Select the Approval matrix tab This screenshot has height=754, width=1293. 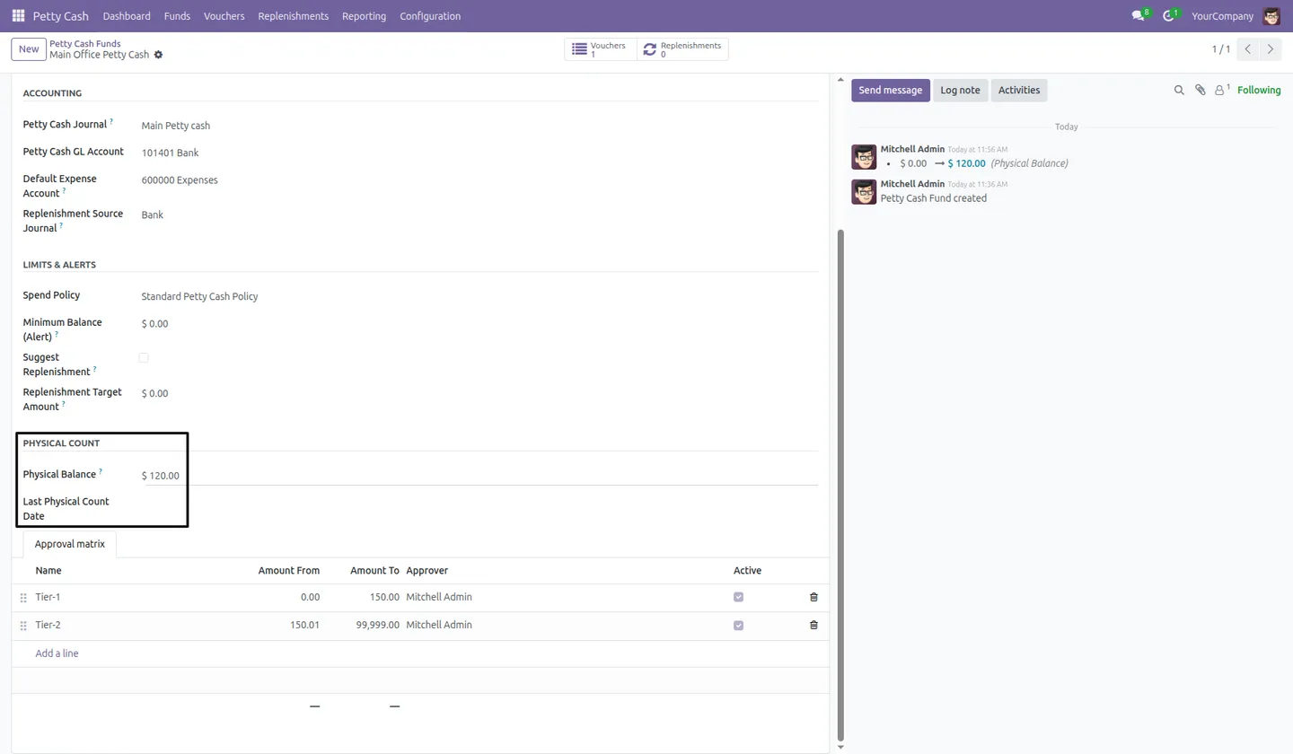[x=69, y=544]
